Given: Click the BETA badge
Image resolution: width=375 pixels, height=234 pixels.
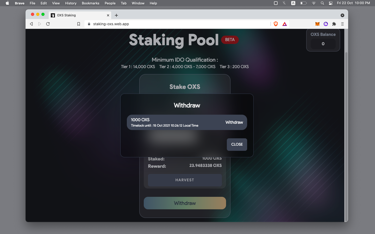Looking at the screenshot, I should point(230,40).
